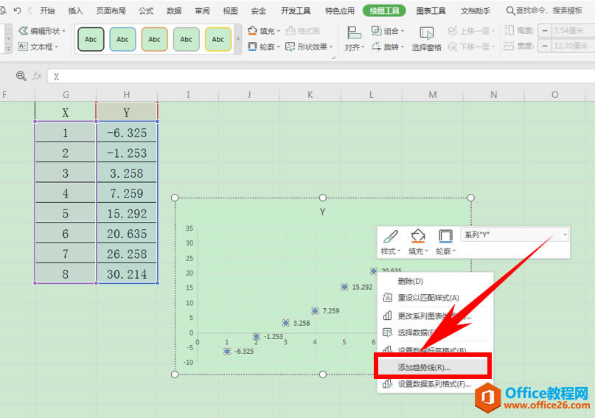Image resolution: width=595 pixels, height=418 pixels.
Task: Select cell containing 30.214
Action: (x=126, y=274)
